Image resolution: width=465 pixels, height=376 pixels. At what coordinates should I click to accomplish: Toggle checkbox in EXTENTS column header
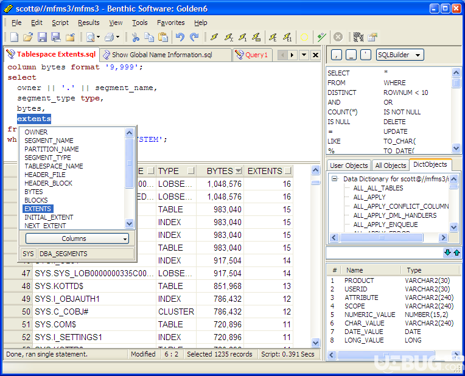[288, 171]
